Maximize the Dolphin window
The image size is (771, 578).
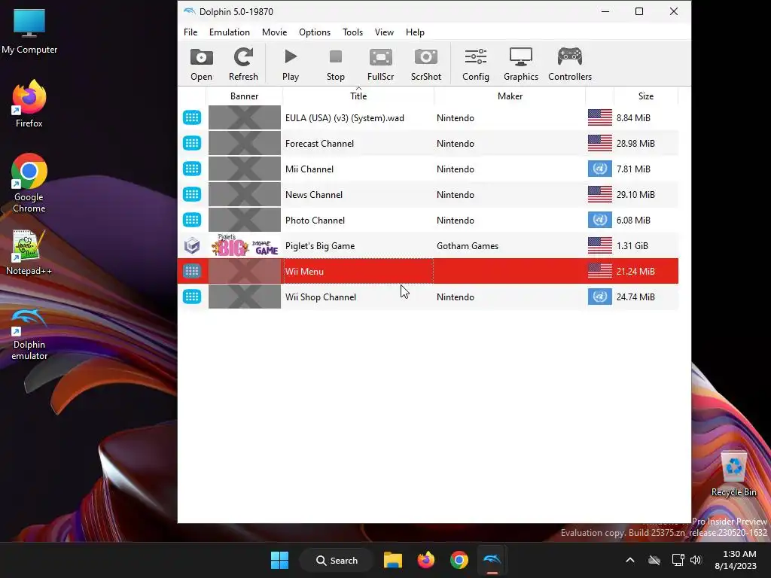639,11
